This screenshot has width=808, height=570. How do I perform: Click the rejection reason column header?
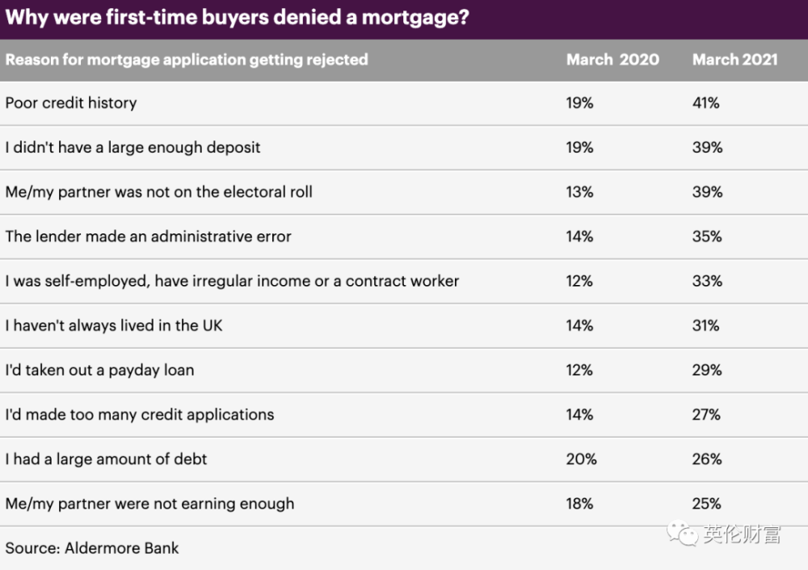point(187,59)
